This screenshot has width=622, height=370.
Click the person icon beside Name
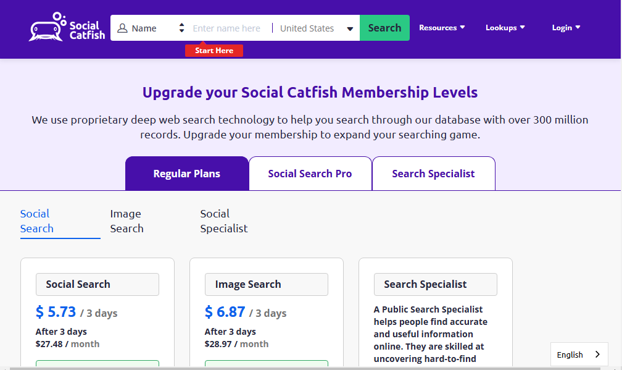pos(122,28)
